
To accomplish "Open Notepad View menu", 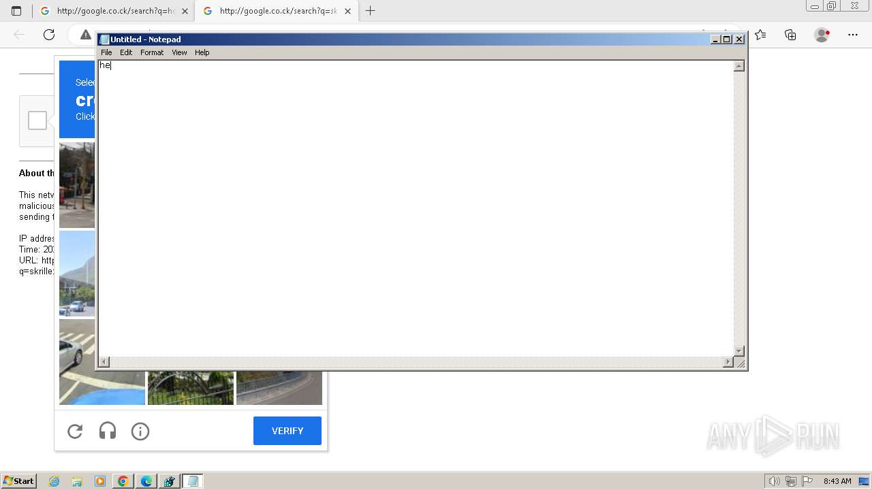I will [179, 52].
